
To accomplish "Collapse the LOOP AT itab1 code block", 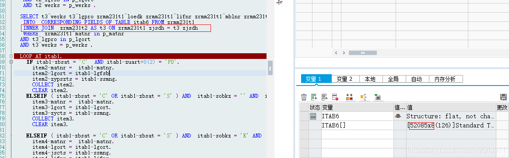I will (11, 56).
